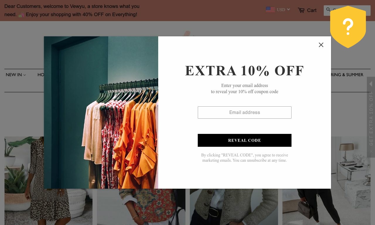Click the clothing rack popup image
This screenshot has height=225, width=375.
click(101, 112)
